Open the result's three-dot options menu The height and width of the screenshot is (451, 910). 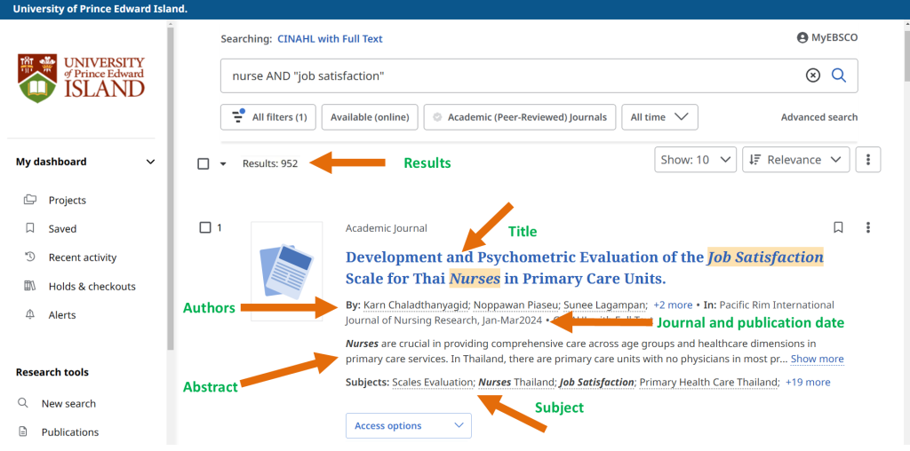pyautogui.click(x=868, y=228)
